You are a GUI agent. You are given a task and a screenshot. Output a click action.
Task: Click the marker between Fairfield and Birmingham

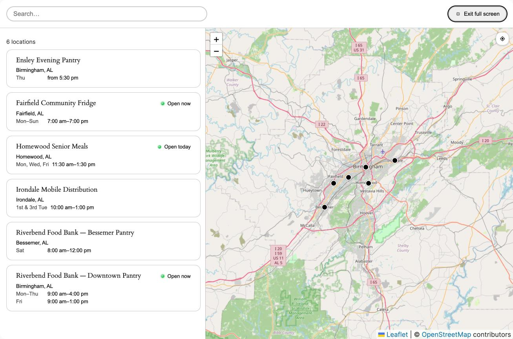(x=349, y=177)
